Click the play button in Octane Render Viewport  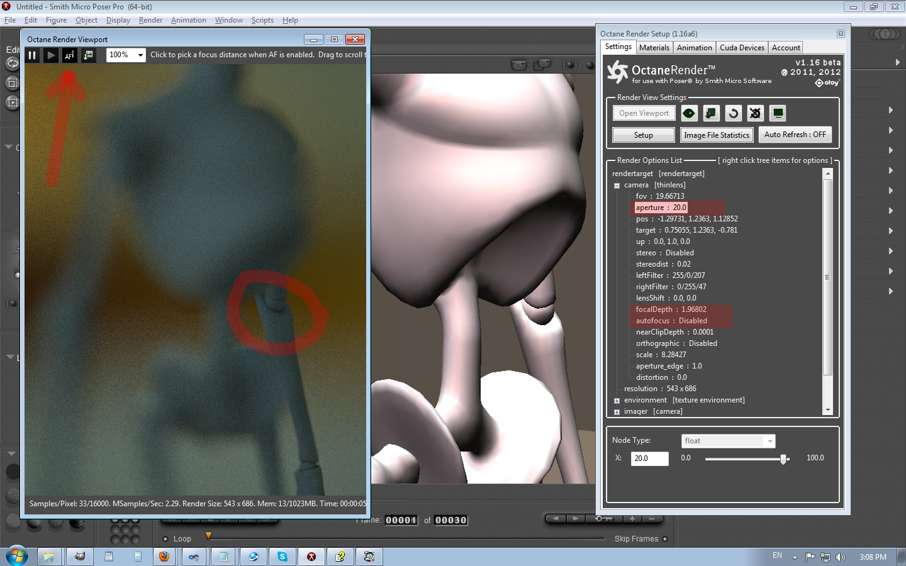tap(51, 55)
